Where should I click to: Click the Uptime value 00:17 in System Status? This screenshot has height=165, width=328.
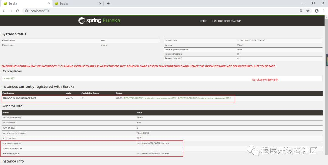click(240, 45)
